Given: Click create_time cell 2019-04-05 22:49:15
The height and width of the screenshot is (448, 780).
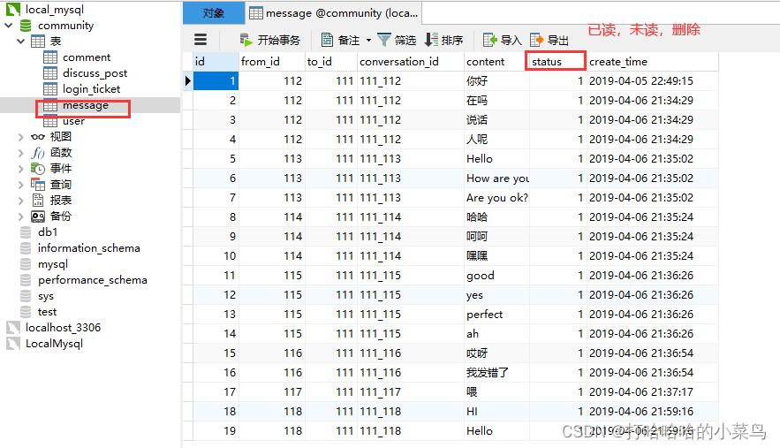Looking at the screenshot, I should click(652, 80).
